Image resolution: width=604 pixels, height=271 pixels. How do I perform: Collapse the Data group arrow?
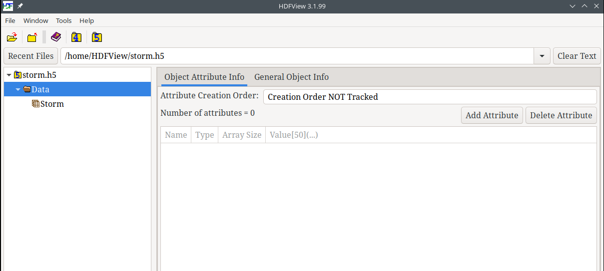(x=18, y=89)
